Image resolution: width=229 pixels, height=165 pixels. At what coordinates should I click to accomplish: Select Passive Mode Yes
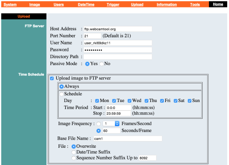(x=87, y=64)
